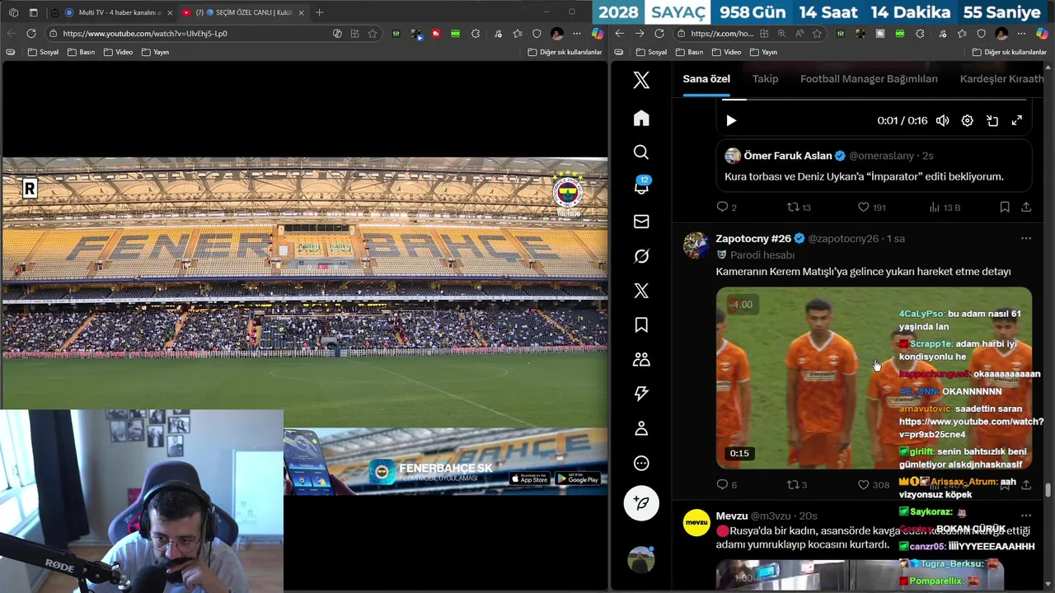Image resolution: width=1055 pixels, height=593 pixels.
Task: Compose a new post with the feather button
Action: click(x=641, y=503)
